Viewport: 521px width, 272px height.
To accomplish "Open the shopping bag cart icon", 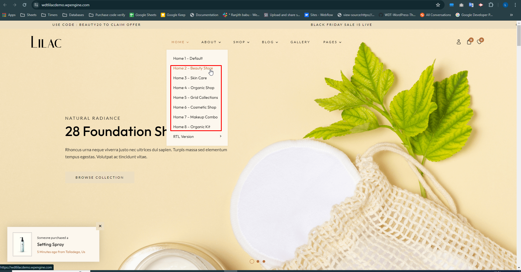I will tap(469, 42).
